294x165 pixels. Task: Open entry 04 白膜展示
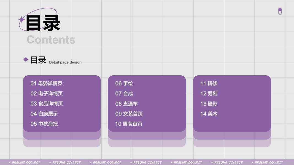point(44,114)
